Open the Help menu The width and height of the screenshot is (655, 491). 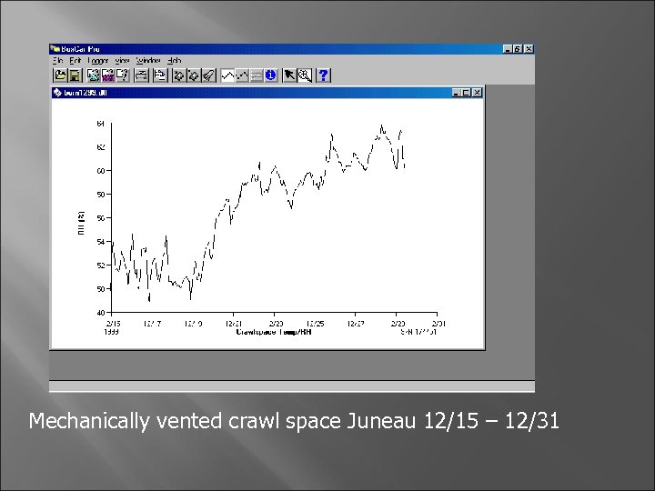(174, 61)
